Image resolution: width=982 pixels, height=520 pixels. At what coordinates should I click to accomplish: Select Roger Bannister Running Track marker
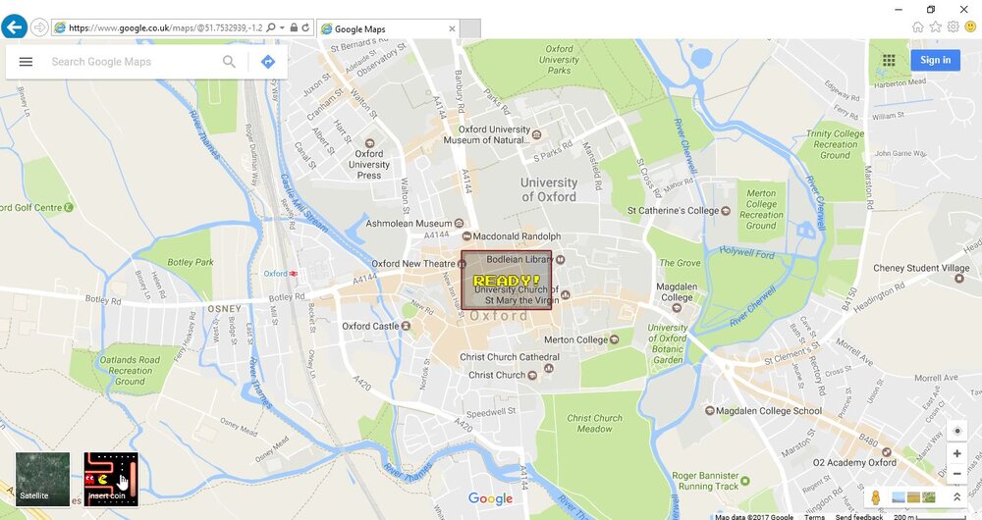pyautogui.click(x=744, y=481)
